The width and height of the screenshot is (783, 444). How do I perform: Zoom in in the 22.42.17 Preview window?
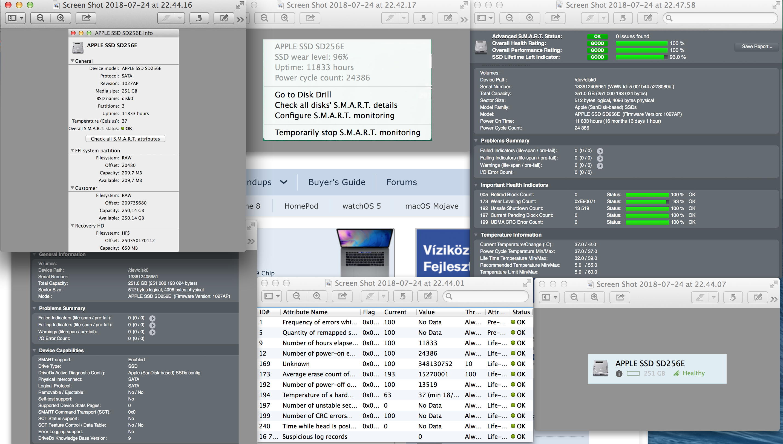click(285, 18)
